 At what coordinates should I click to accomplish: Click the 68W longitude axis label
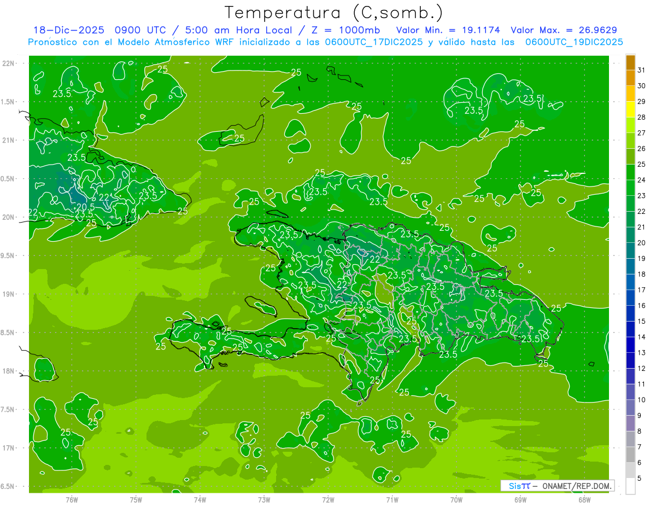[584, 500]
